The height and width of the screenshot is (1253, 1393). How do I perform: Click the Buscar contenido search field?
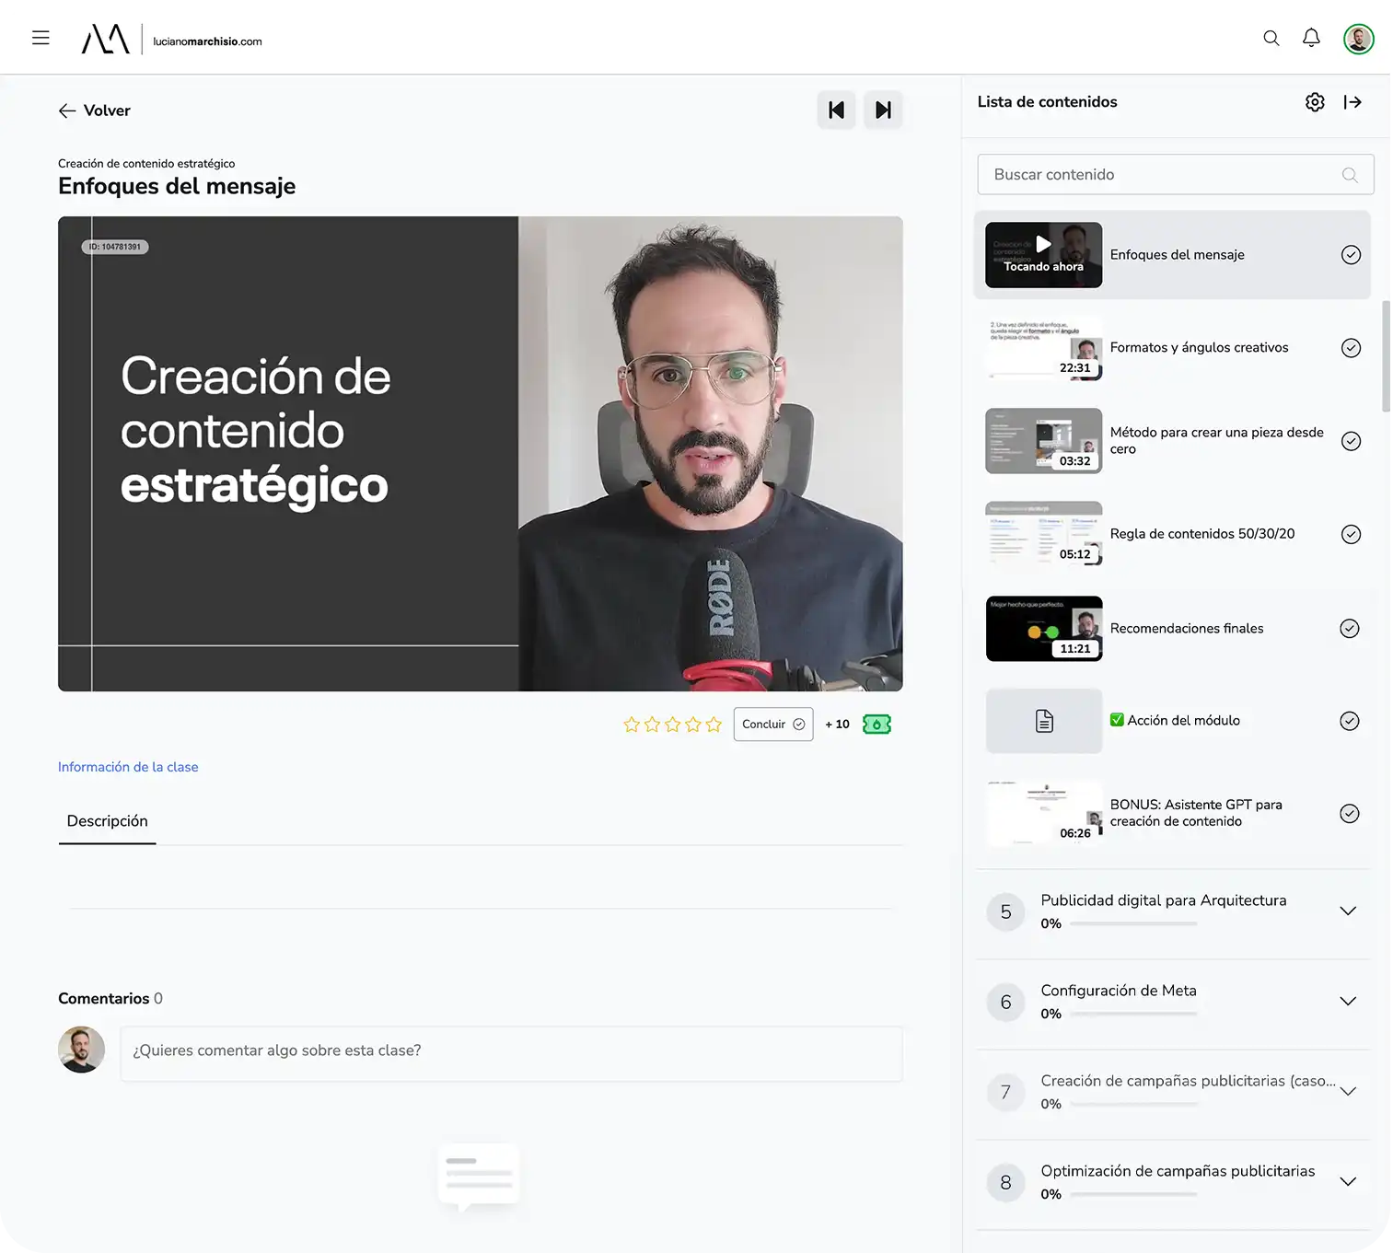click(x=1164, y=175)
